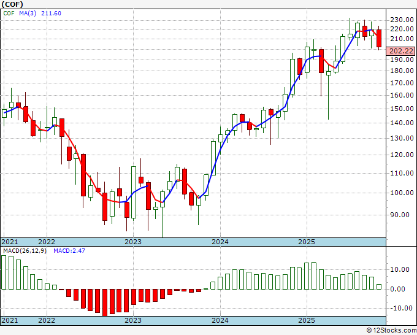Click the 130.00 price axis label
This screenshot has width=417, height=335.
tap(402, 138)
